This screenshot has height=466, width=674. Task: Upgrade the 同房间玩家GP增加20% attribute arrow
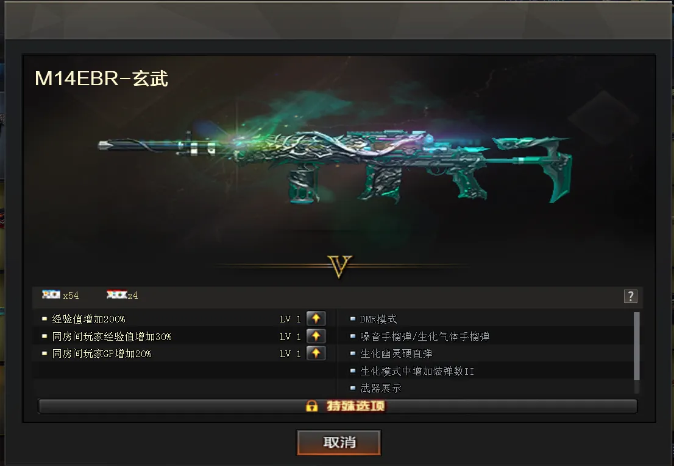click(x=316, y=353)
